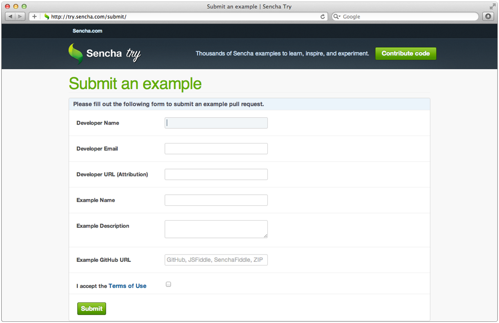Click the Developer URL (Attribution) input
The image size is (499, 323).
(216, 174)
